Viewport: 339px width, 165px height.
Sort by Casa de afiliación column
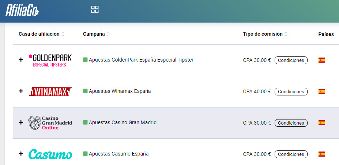point(63,34)
